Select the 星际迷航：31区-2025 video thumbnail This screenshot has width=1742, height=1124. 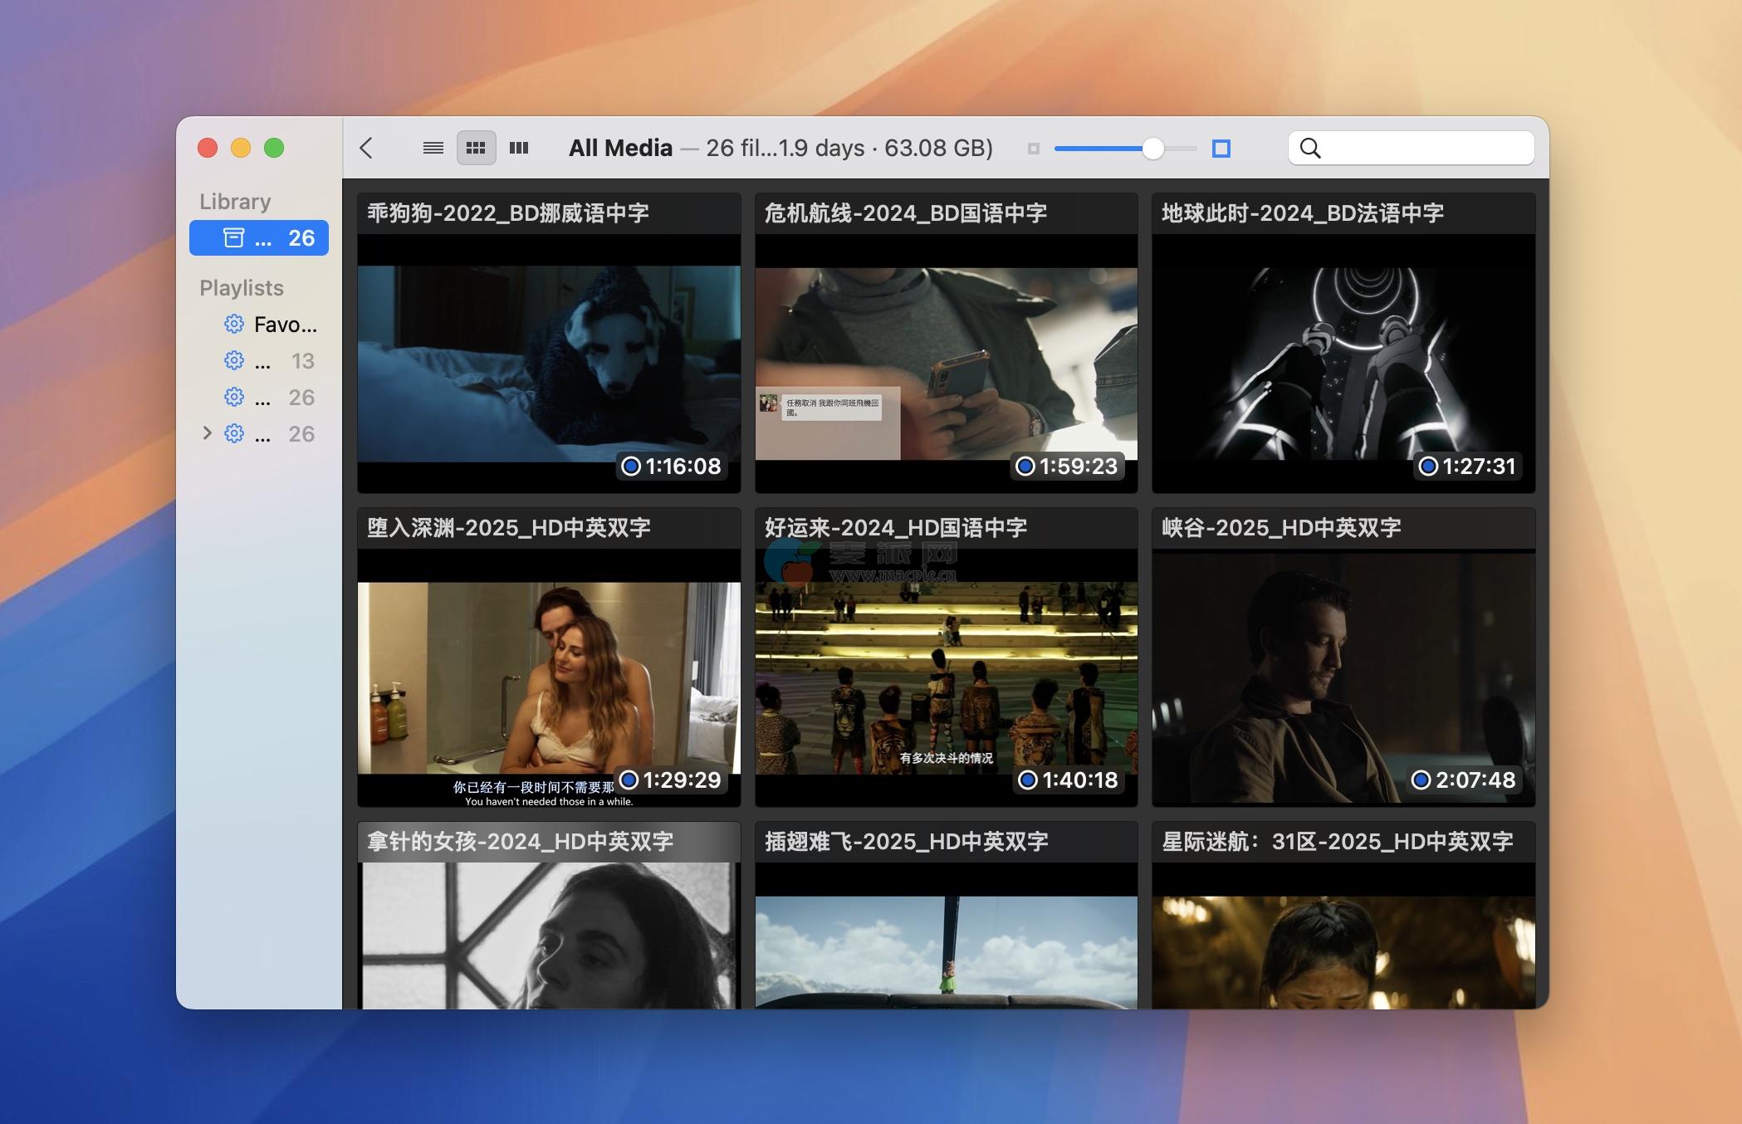click(x=1343, y=936)
